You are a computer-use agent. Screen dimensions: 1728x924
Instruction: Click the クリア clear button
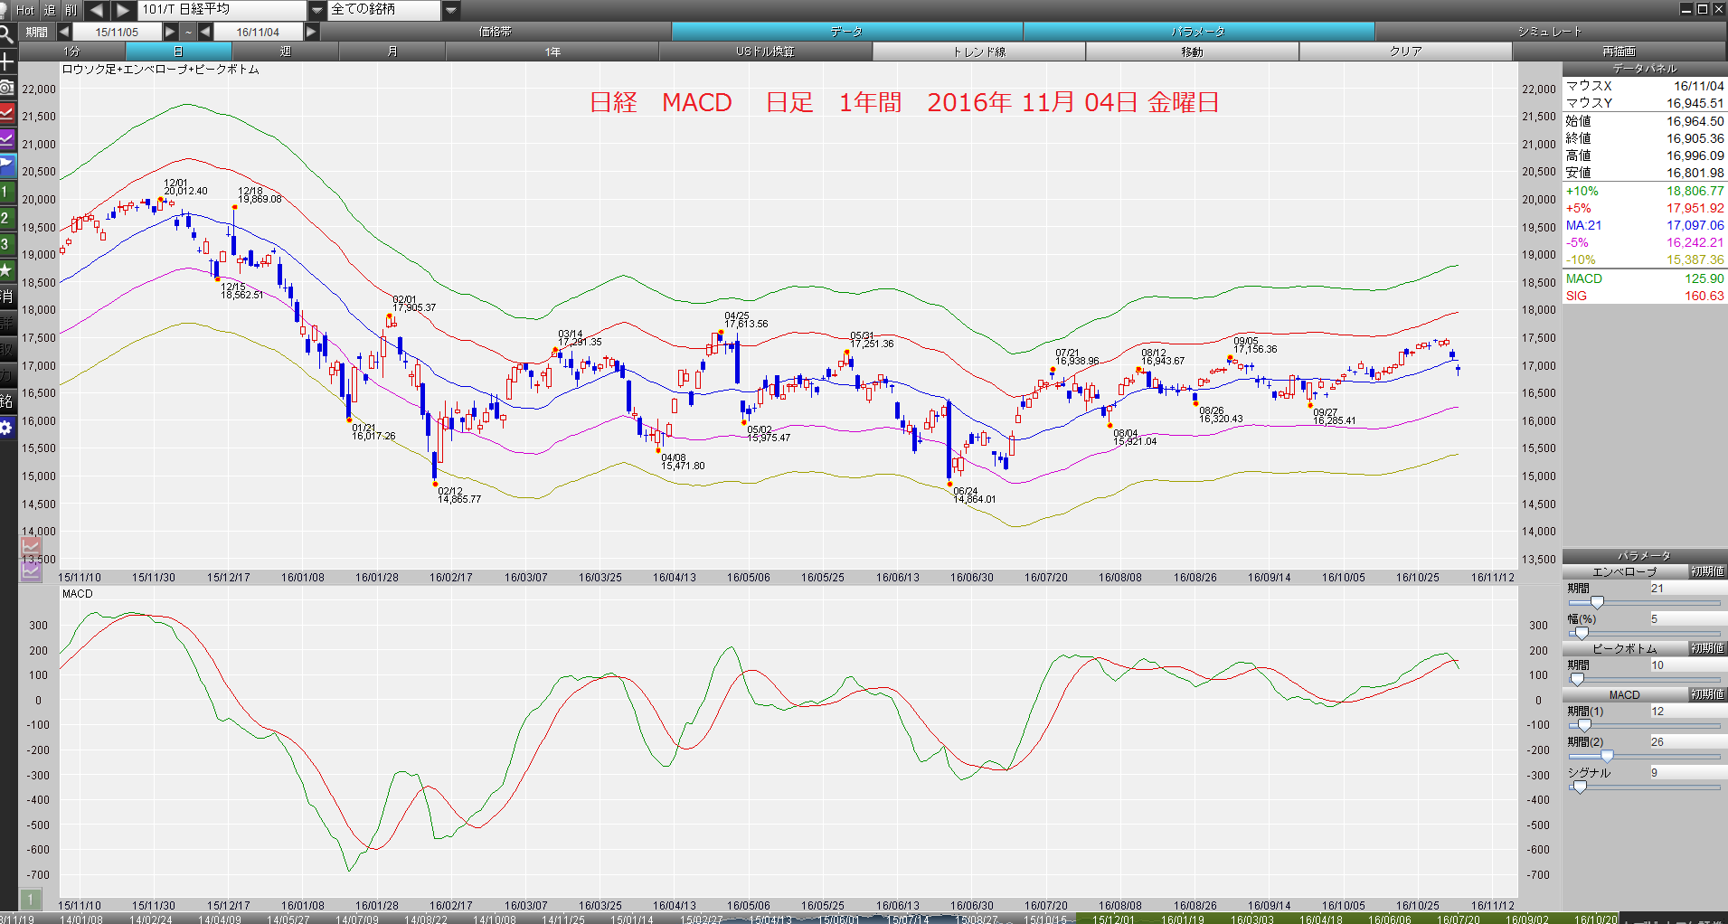coord(1405,52)
